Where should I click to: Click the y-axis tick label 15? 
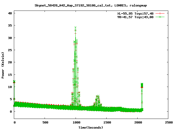point(10,75)
